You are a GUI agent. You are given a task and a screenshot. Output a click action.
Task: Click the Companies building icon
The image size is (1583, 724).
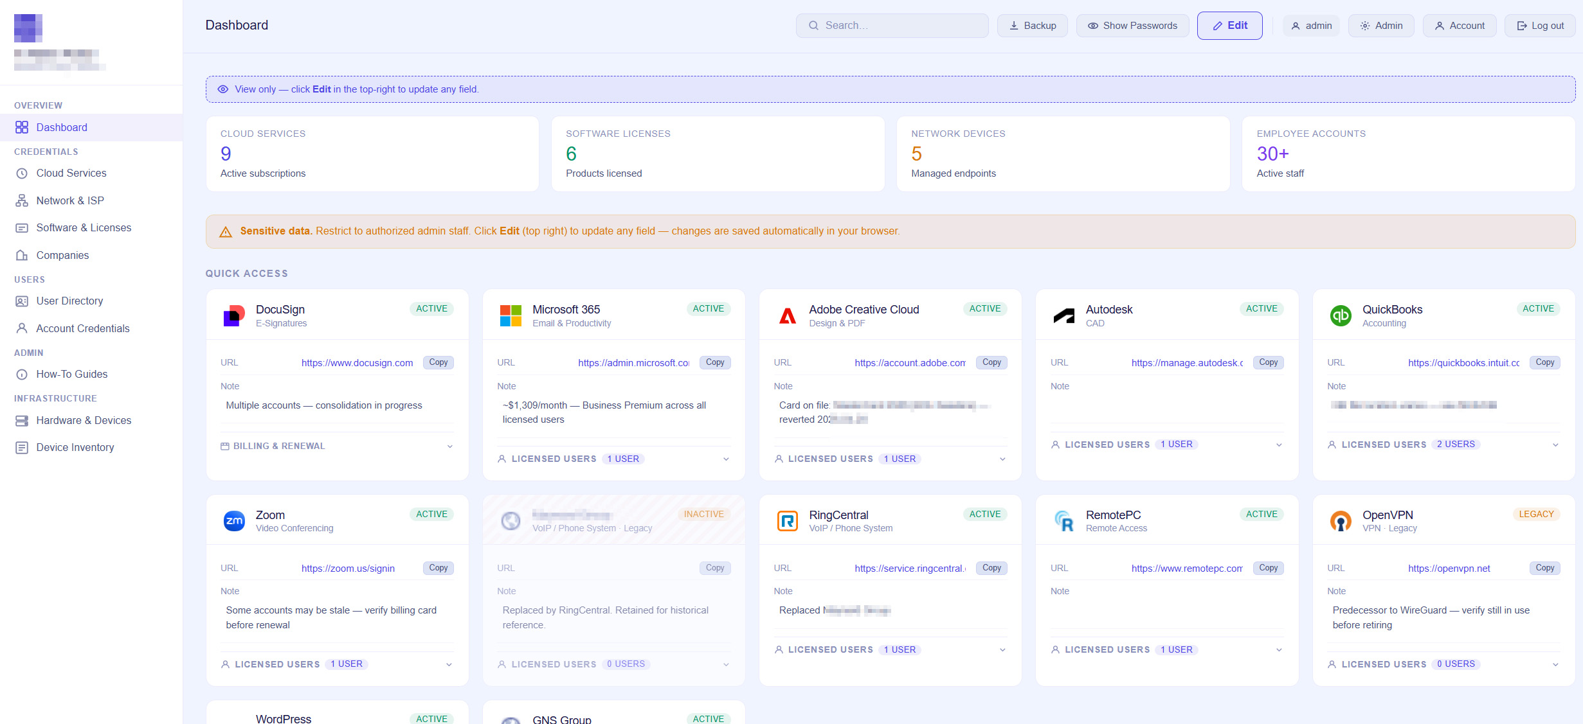click(x=22, y=255)
